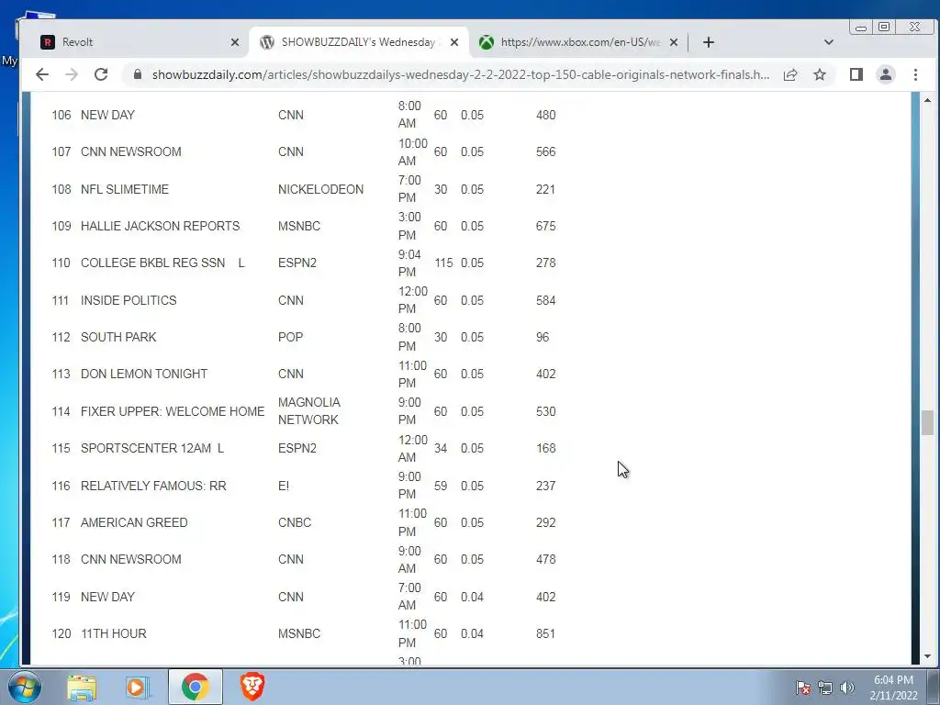
Task: Click the page scrollbar thumb
Action: pos(927,422)
